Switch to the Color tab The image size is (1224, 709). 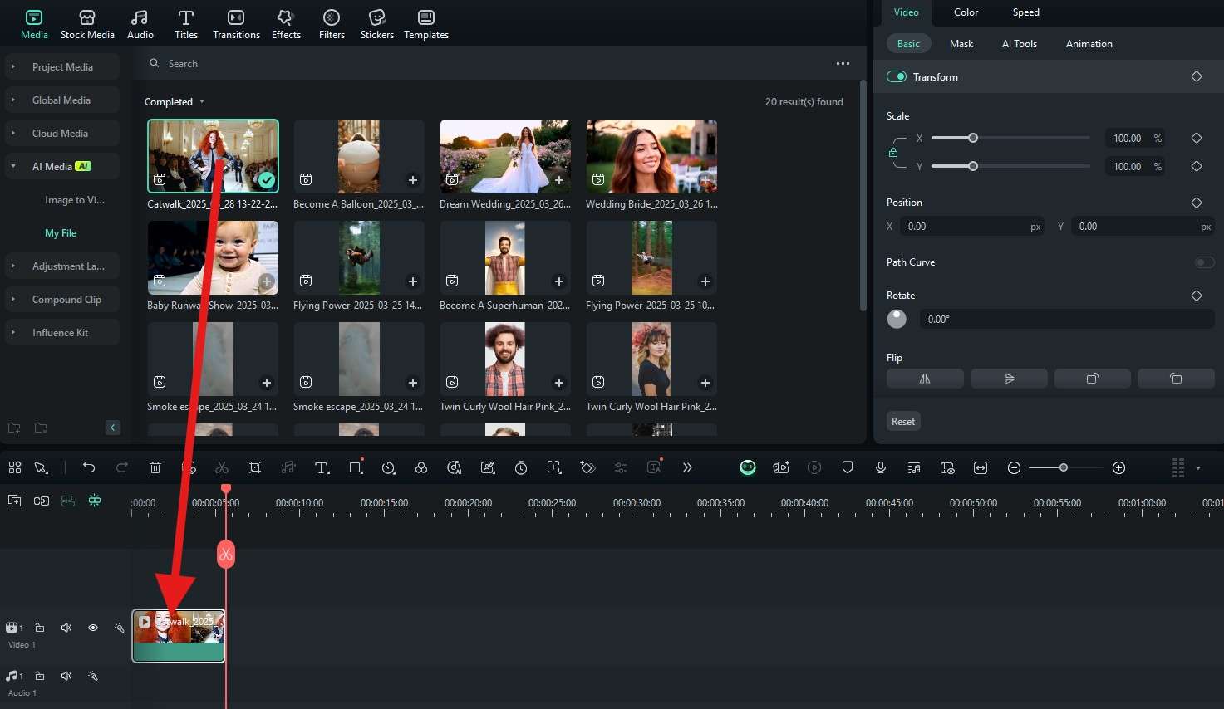[966, 12]
